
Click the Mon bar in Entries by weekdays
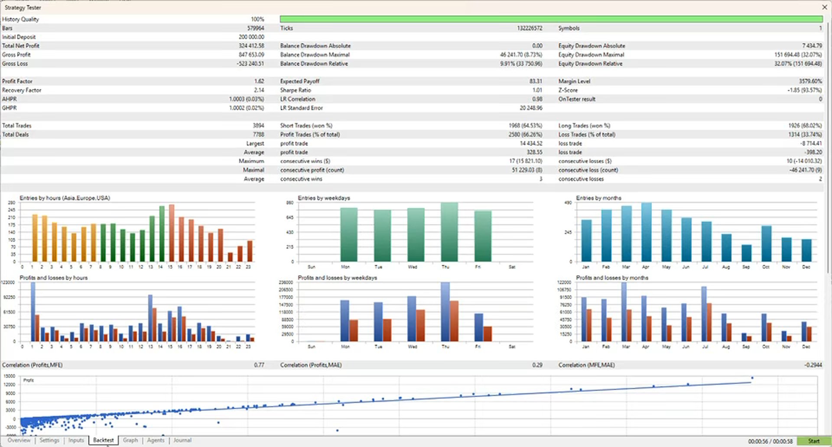pyautogui.click(x=349, y=234)
